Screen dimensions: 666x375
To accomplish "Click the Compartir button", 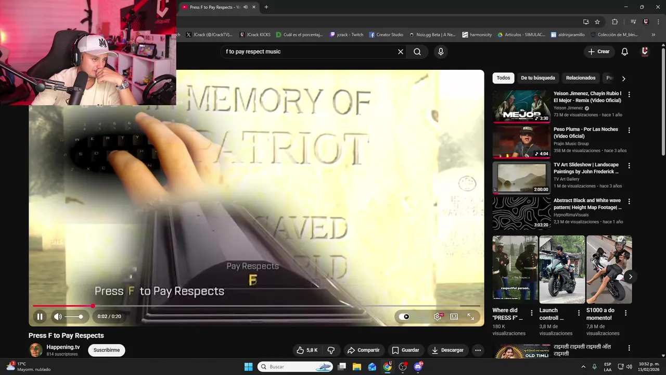I will [363, 350].
